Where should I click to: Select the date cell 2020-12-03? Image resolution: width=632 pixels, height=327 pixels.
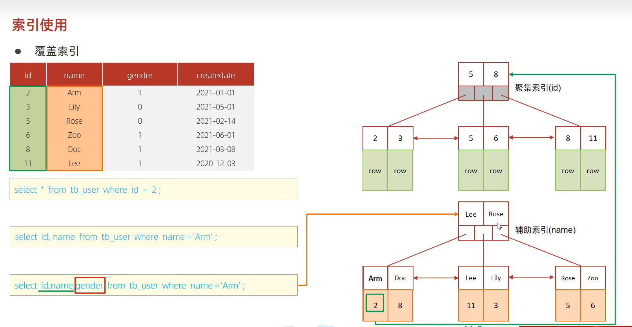[x=215, y=163]
